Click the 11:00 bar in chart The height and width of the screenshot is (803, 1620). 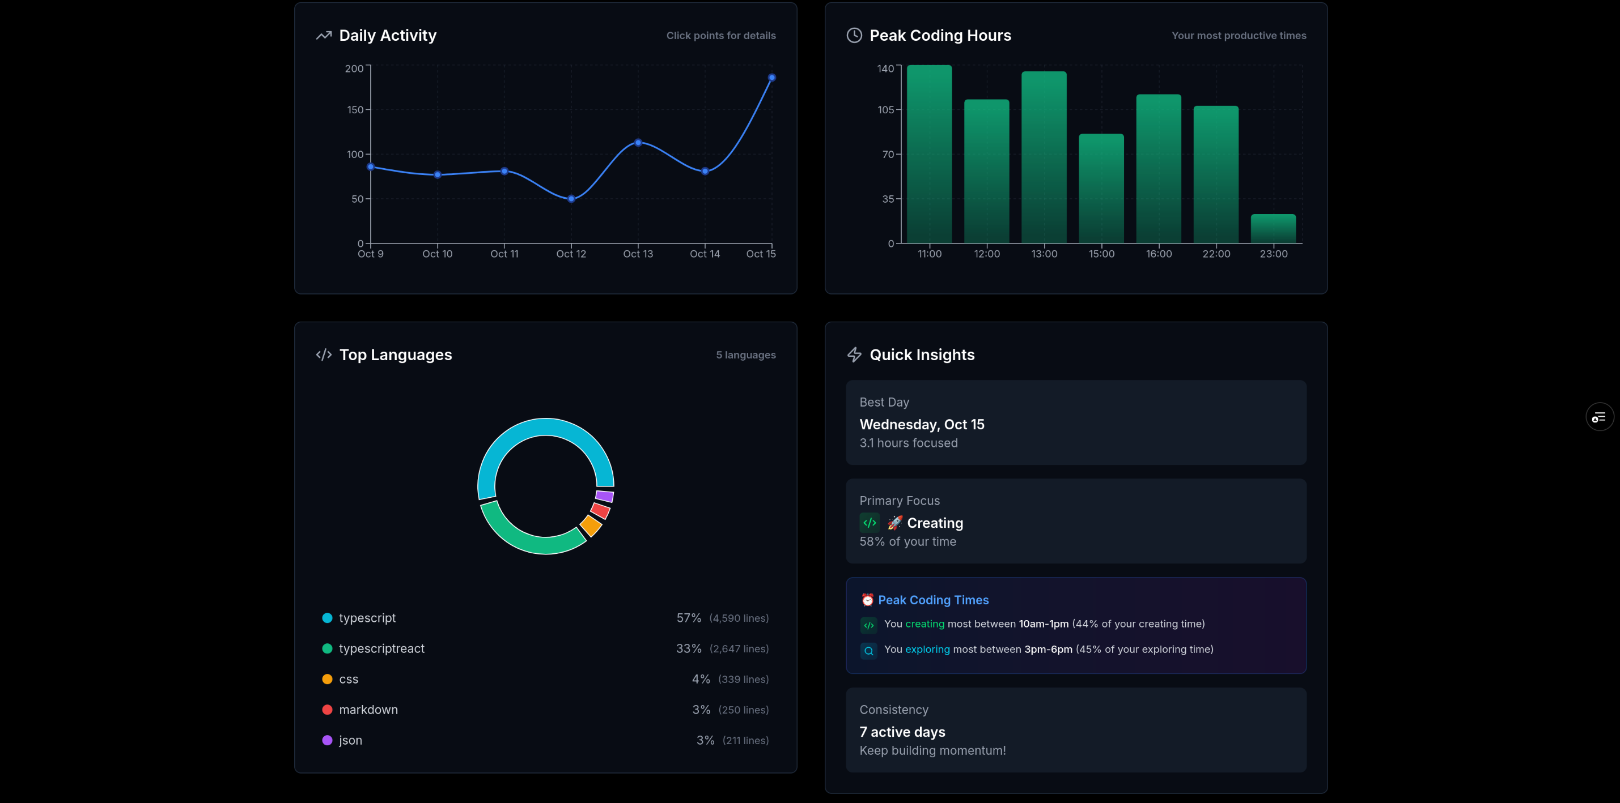929,154
